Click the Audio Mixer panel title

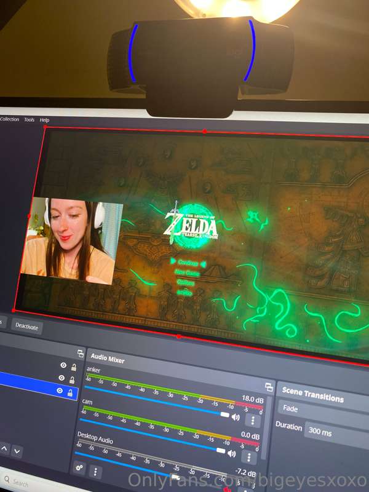pos(108,358)
